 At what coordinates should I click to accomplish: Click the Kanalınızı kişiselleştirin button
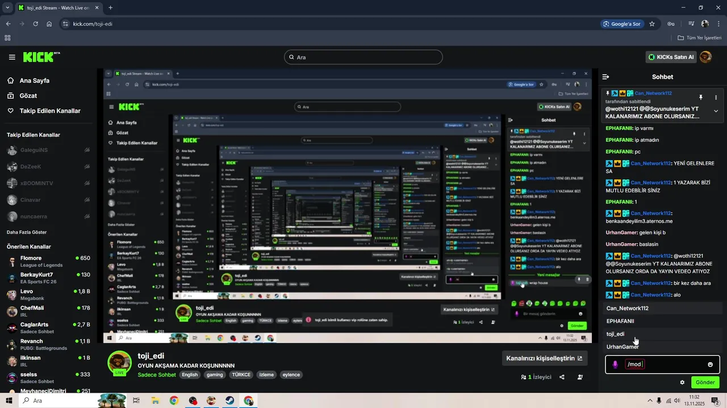point(544,358)
